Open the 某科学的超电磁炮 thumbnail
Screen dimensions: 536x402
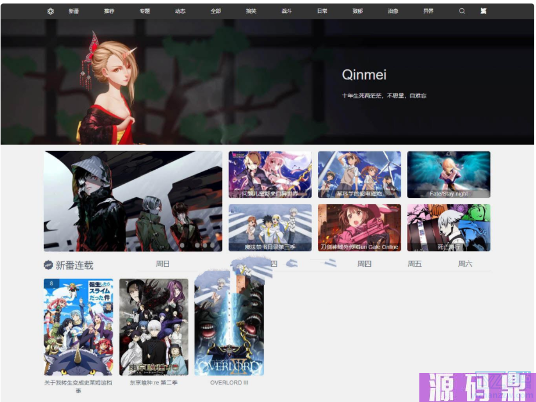(x=359, y=174)
